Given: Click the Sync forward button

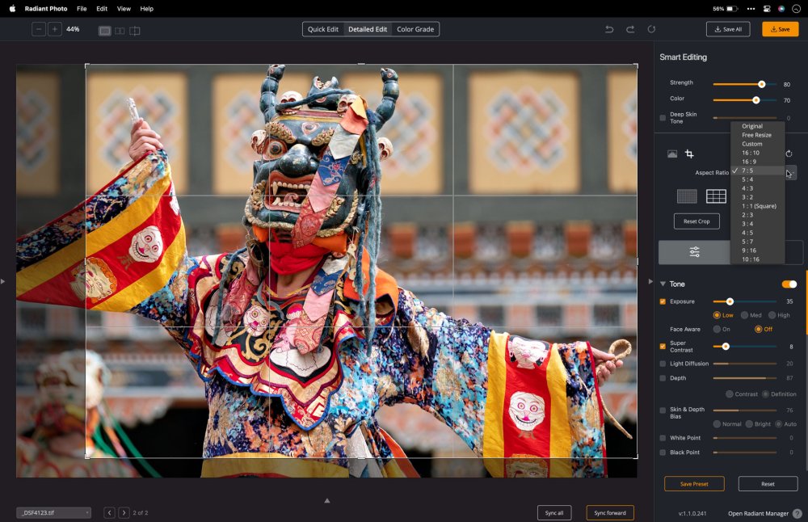Looking at the screenshot, I should (x=610, y=512).
